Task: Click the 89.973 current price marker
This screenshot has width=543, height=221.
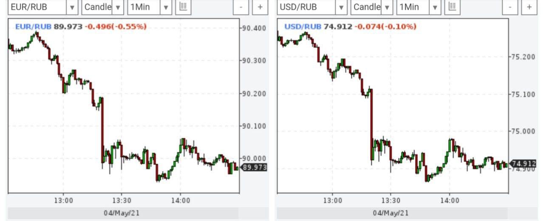Action: [x=255, y=167]
